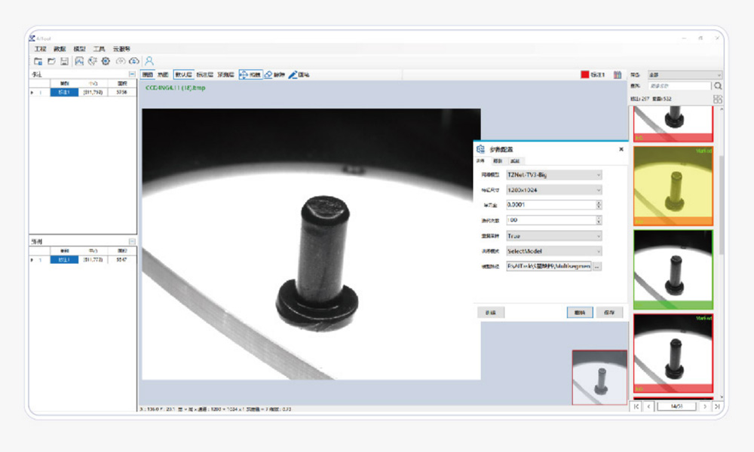This screenshot has height=452, width=754.
Task: Collapse the lower left list panel
Action: point(132,241)
